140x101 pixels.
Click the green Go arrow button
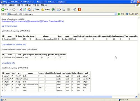click(119, 14)
